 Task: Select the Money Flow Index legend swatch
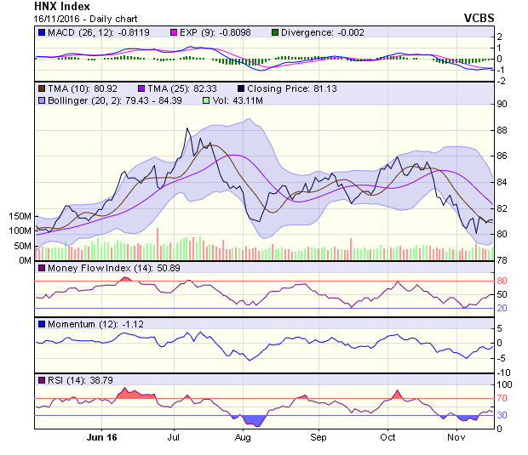40,269
